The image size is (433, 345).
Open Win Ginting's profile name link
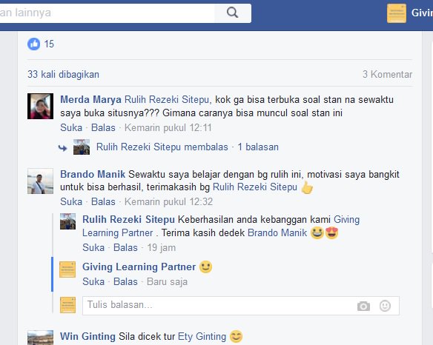[87, 336]
